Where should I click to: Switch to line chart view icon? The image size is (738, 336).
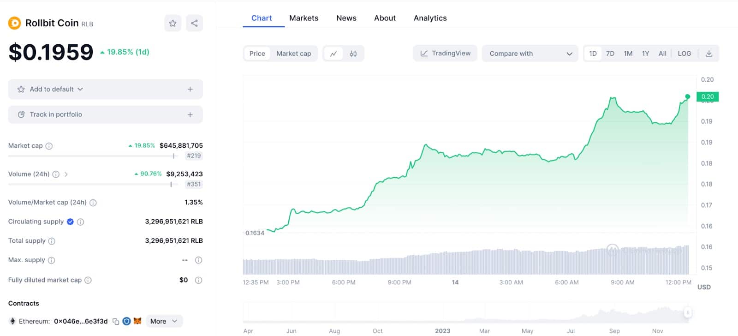point(333,54)
